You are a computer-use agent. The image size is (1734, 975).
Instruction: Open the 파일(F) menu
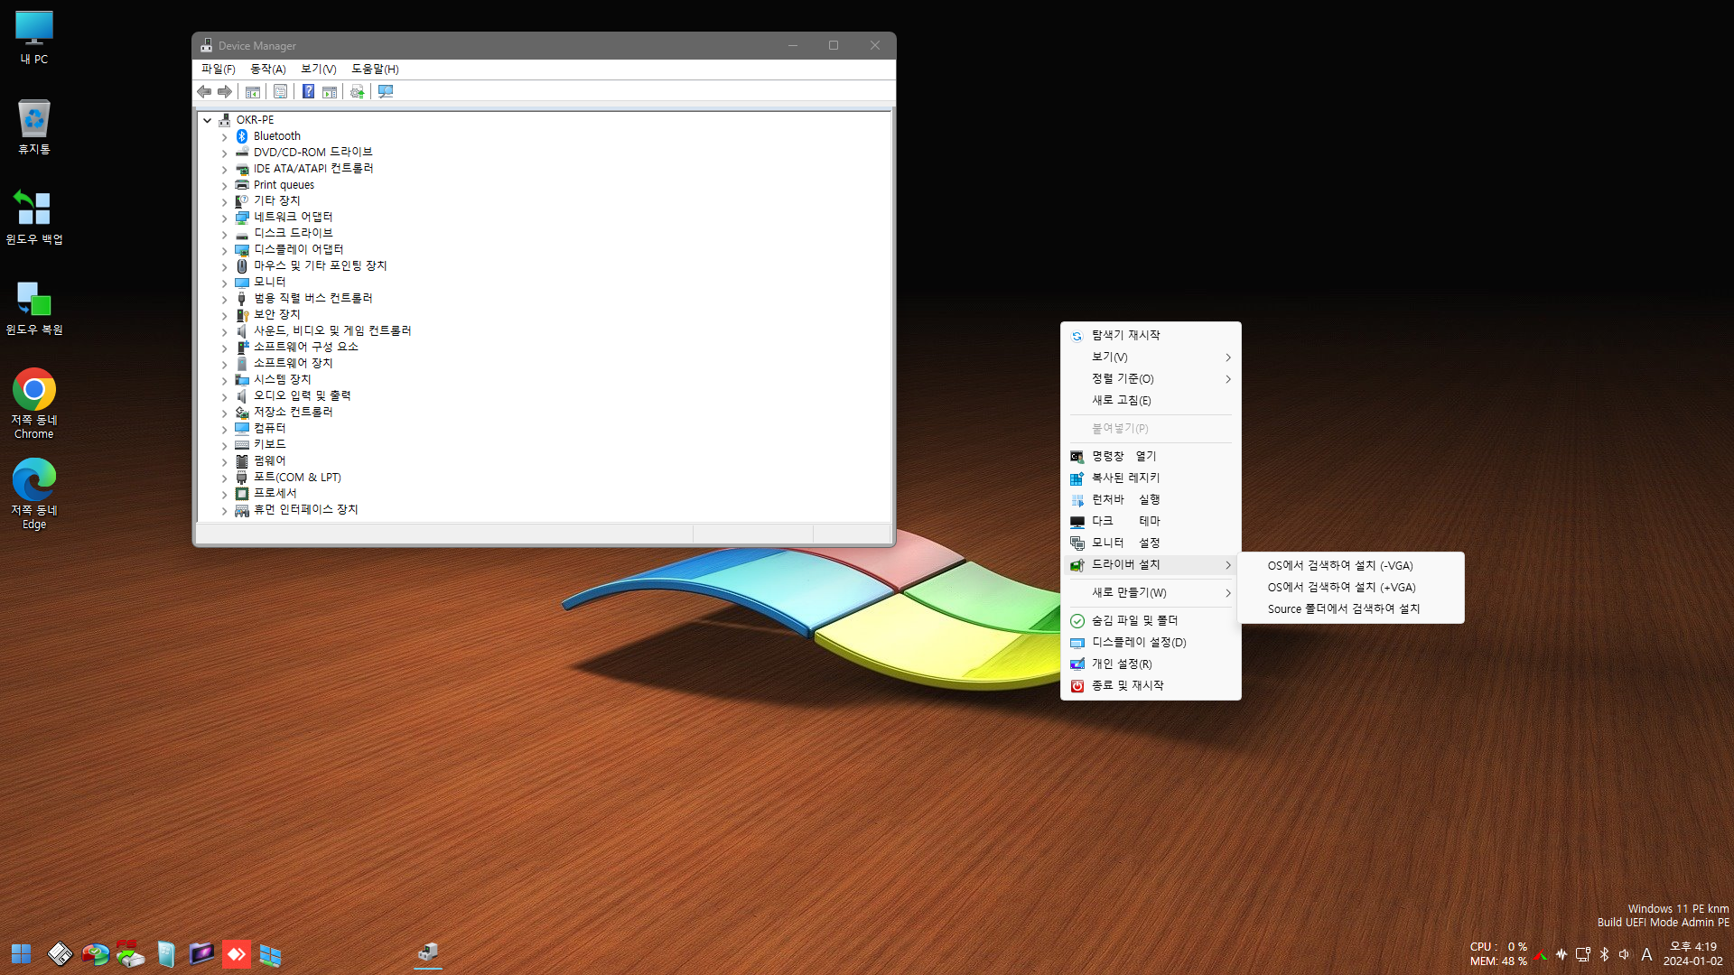(x=219, y=70)
